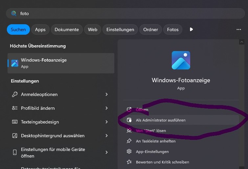Image resolution: width=248 pixels, height=169 pixels.
Task: Click the shield icon for Als Administrator ausführen
Action: (129, 120)
